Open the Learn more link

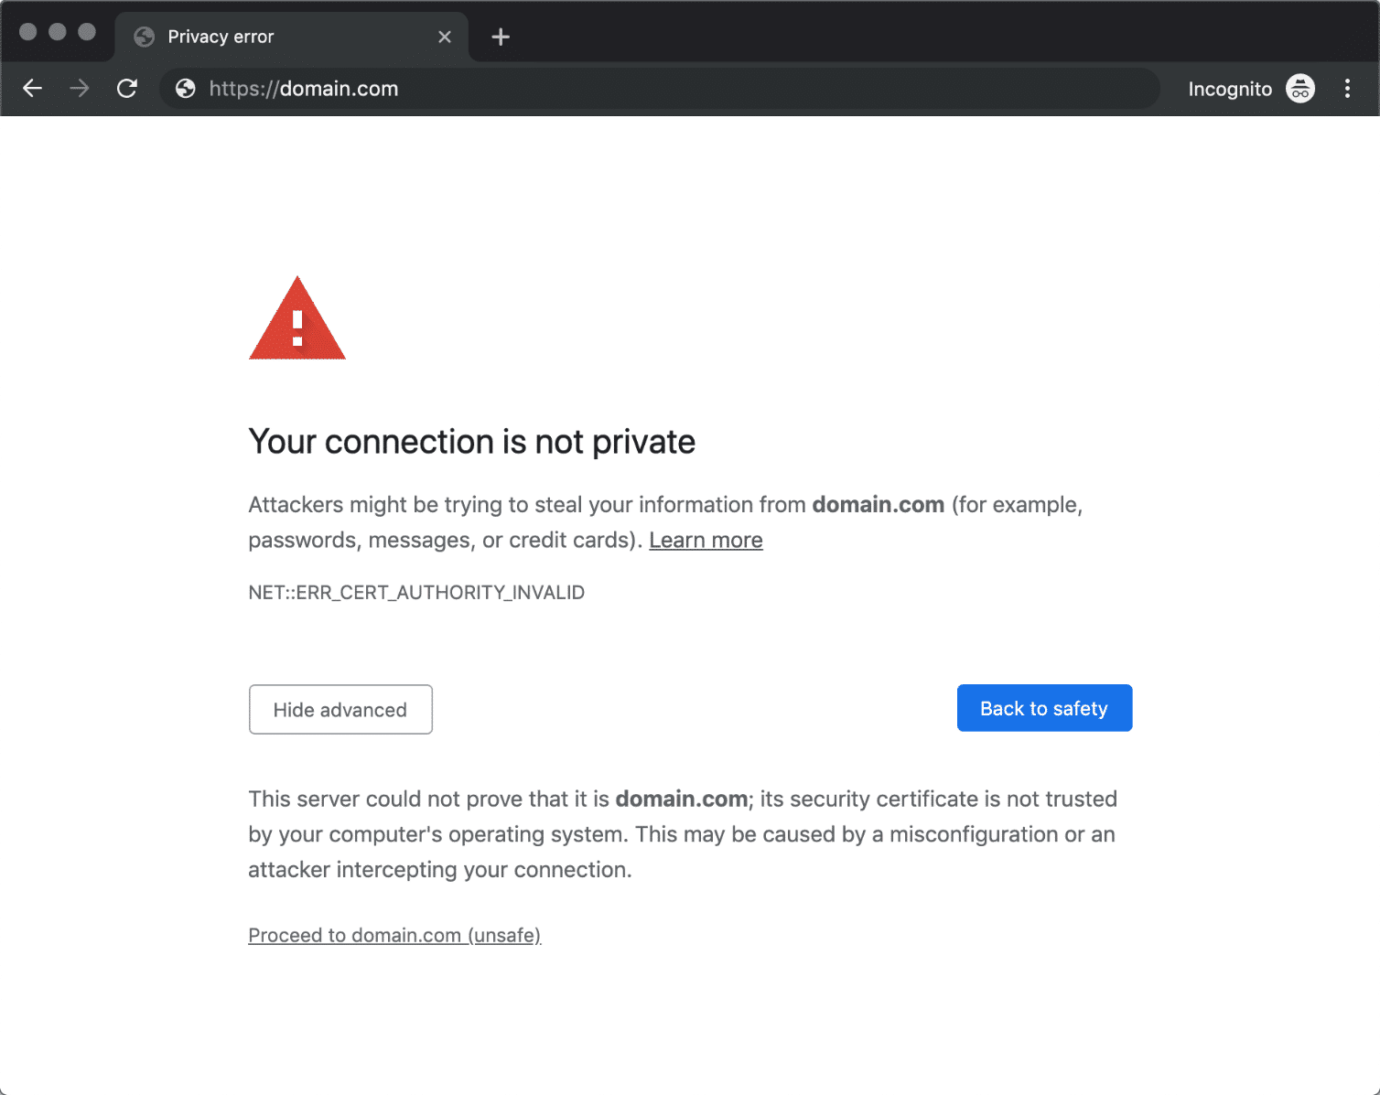706,540
